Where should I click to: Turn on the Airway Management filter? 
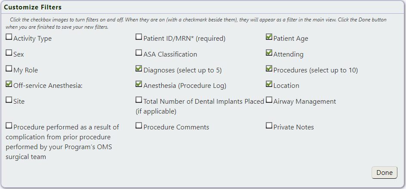(269, 99)
